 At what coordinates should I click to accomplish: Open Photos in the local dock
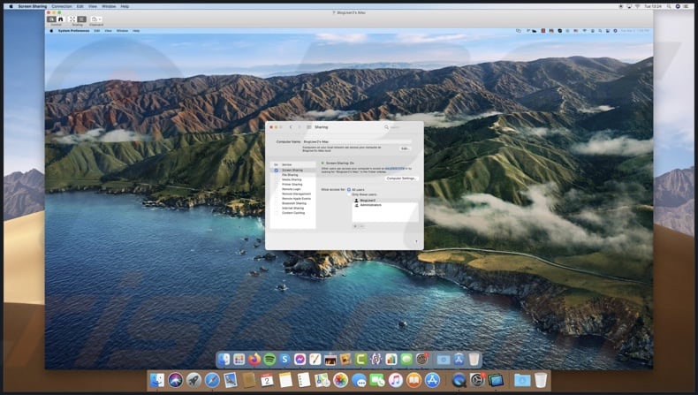click(x=340, y=380)
